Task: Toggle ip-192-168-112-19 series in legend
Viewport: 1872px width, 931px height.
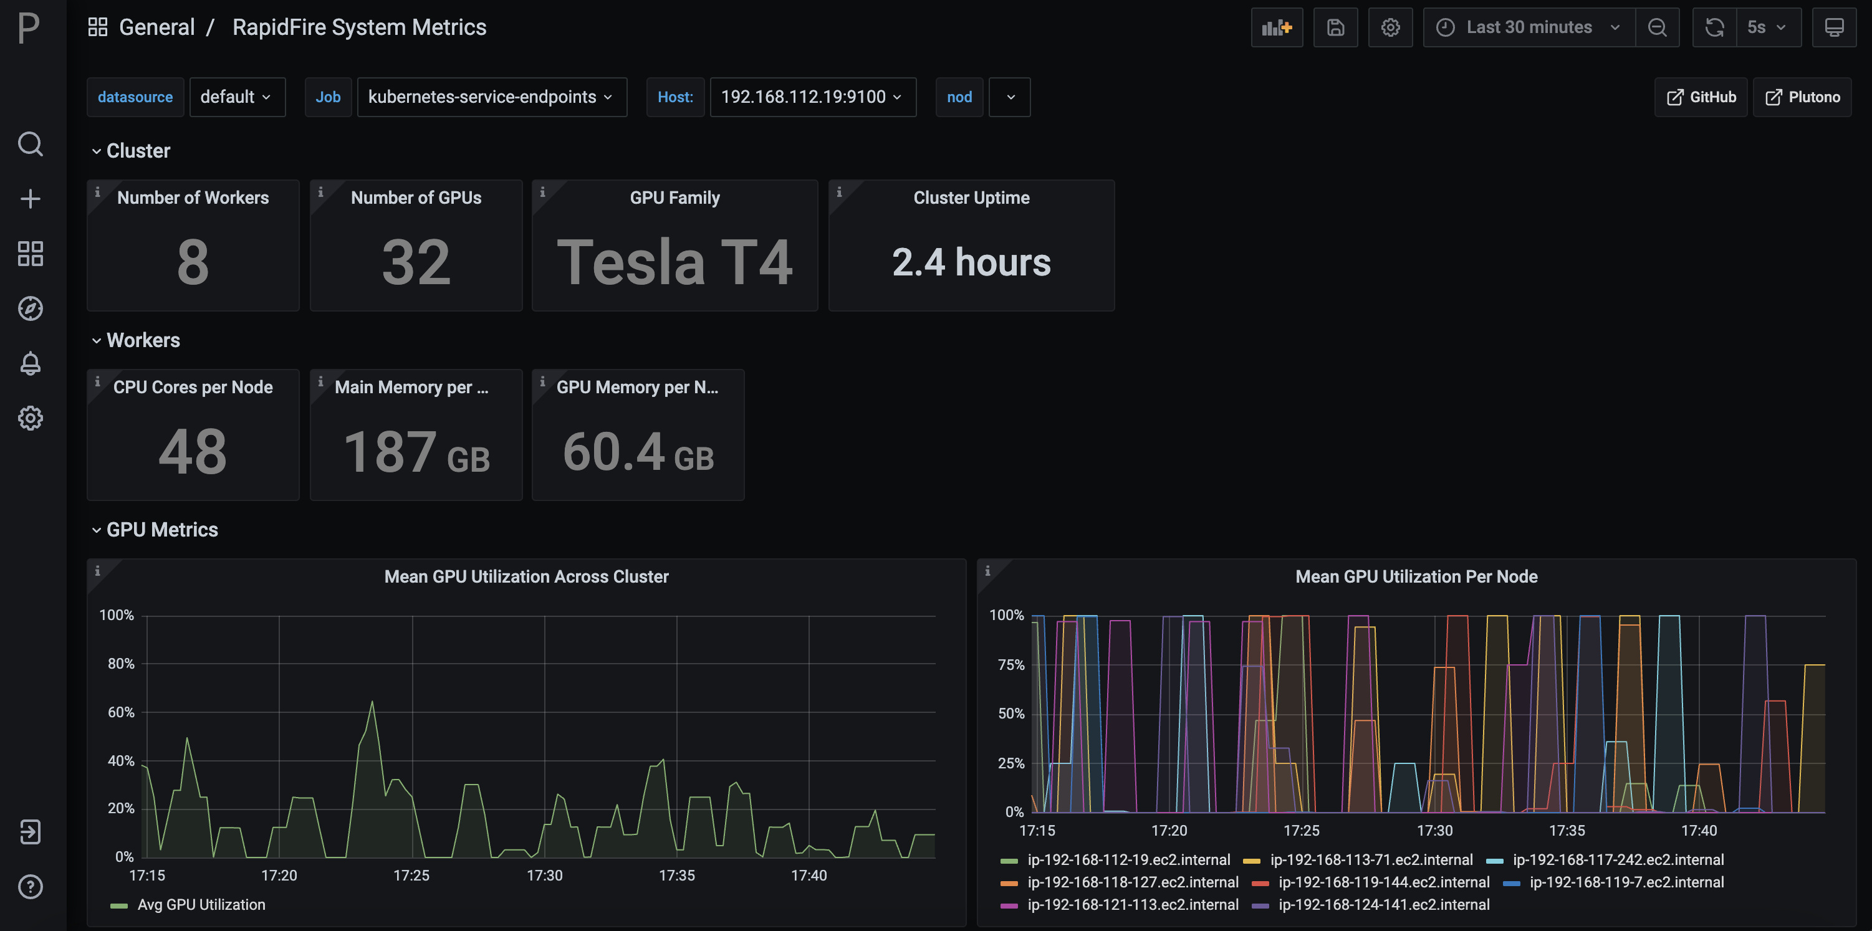Action: [x=1128, y=860]
